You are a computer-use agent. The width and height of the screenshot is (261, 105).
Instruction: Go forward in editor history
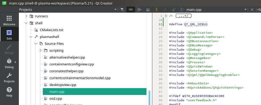click(x=165, y=9)
